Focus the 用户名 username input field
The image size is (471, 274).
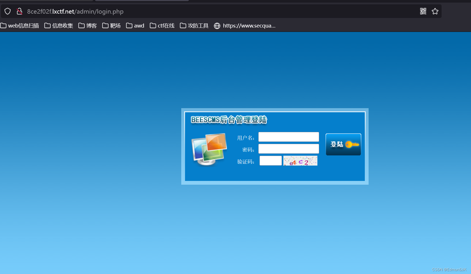(289, 137)
